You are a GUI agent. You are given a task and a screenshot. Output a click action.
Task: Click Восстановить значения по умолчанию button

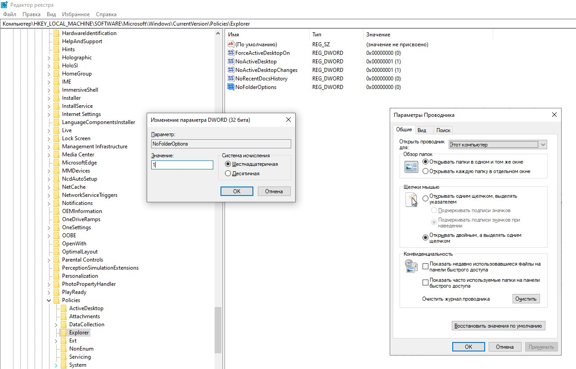499,326
